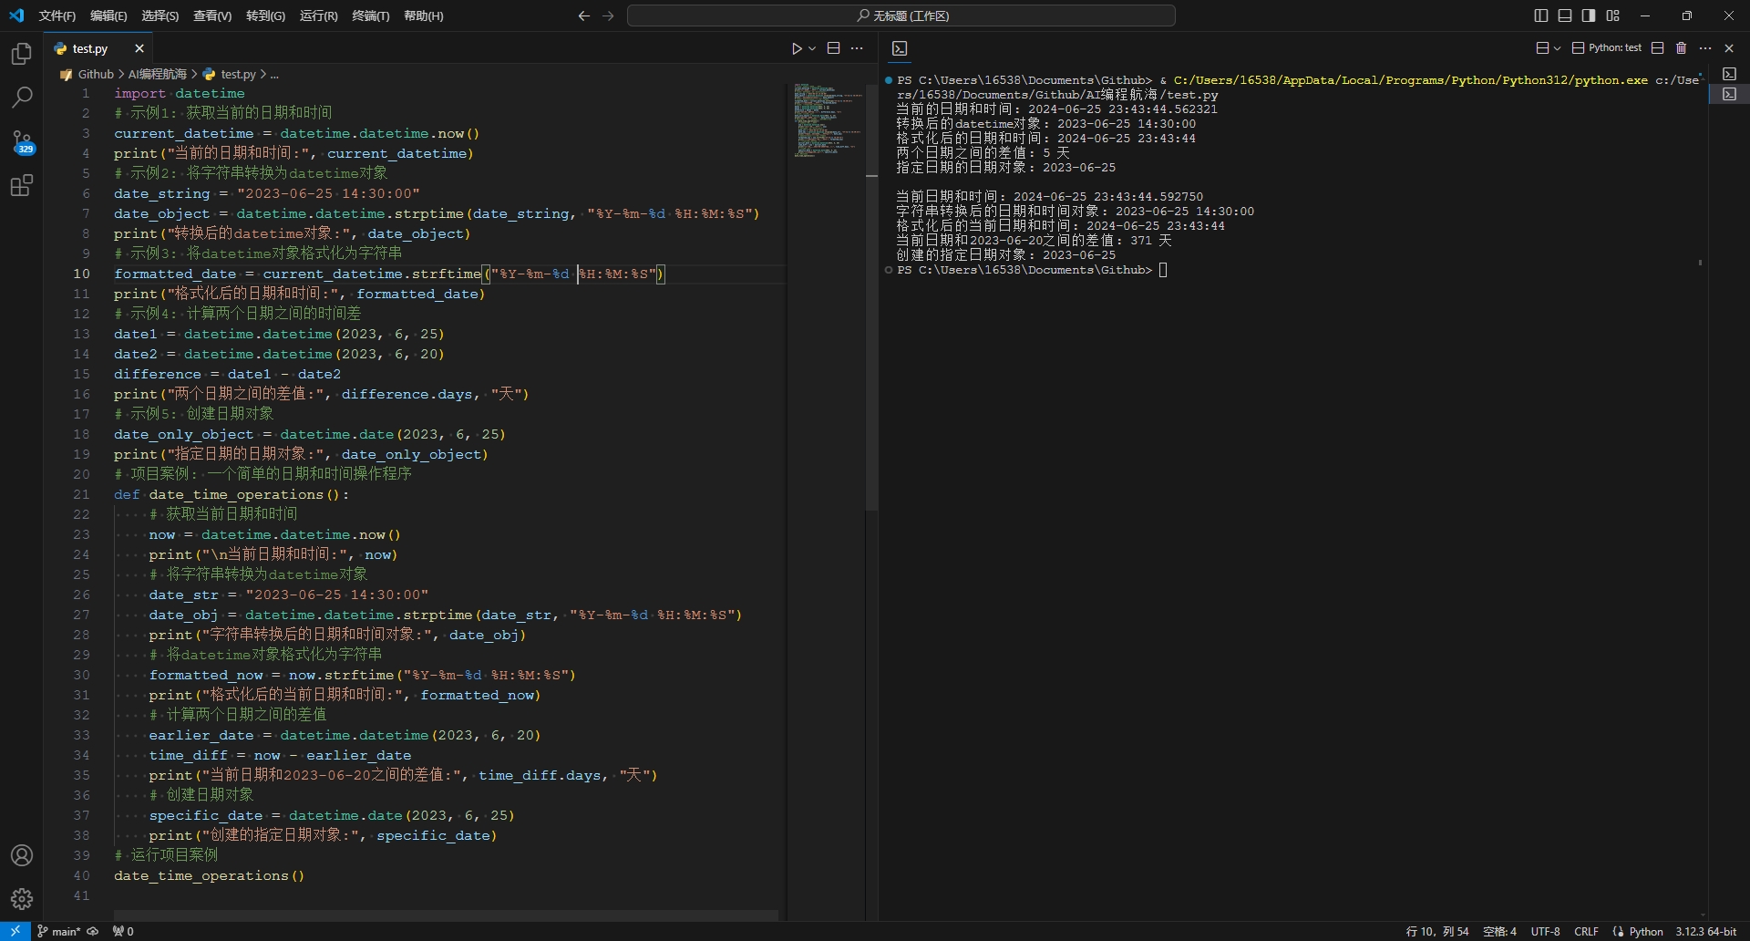Publish changes with cloud sync icon
Image resolution: width=1750 pixels, height=941 pixels.
coord(93,931)
